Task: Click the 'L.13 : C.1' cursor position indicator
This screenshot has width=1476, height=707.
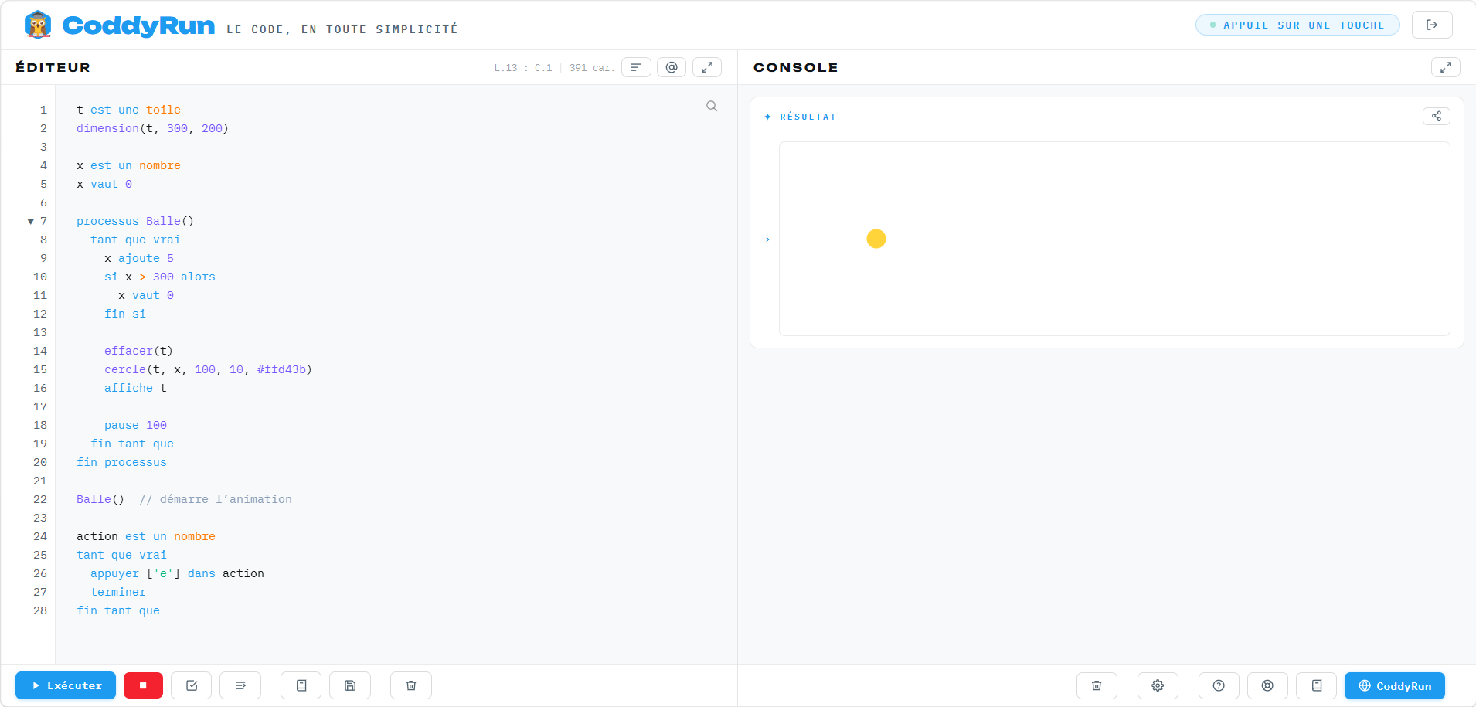Action: point(523,68)
